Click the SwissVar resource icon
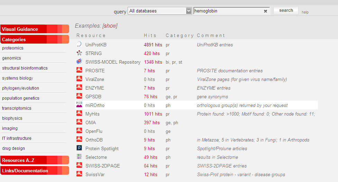This screenshot has width=338, height=182. click(x=79, y=174)
